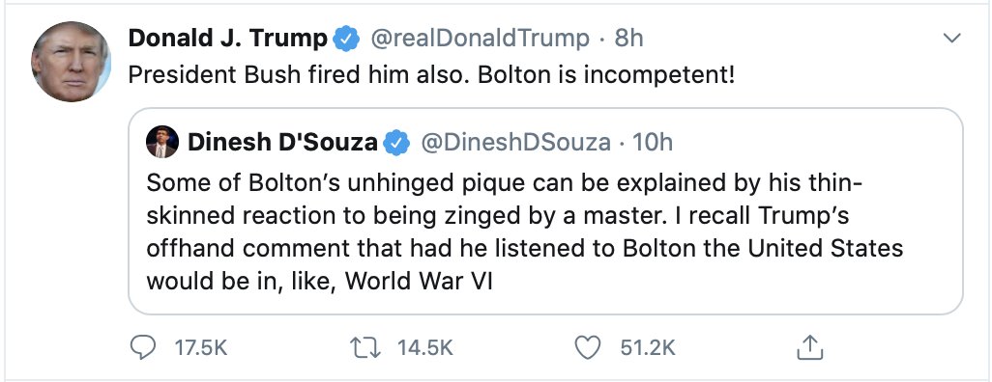The image size is (992, 382).
Task: Click the reply speech bubble icon
Action: (x=143, y=347)
